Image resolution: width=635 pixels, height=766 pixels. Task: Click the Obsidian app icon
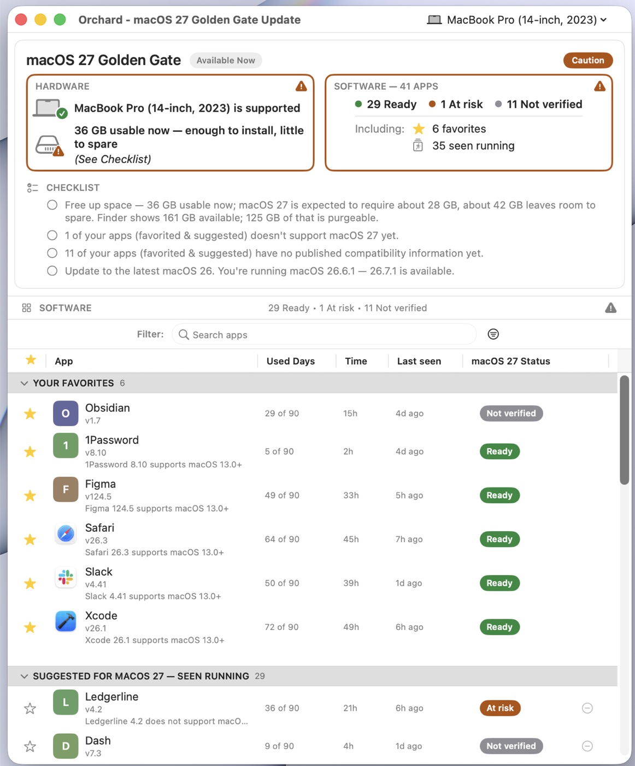pyautogui.click(x=66, y=413)
